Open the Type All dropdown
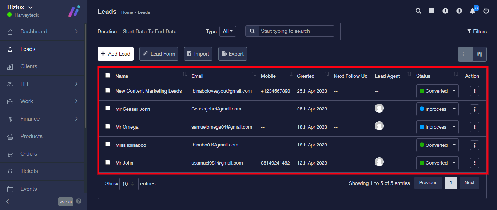This screenshot has width=497, height=210. coord(228,31)
